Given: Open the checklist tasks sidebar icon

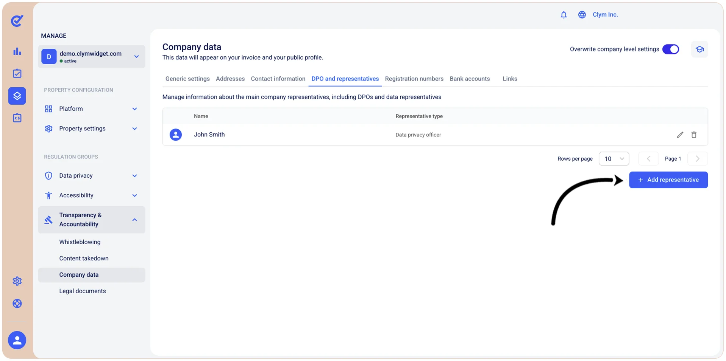Looking at the screenshot, I should click(x=17, y=73).
